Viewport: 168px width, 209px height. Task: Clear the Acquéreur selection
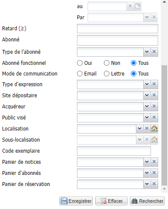click(154, 106)
